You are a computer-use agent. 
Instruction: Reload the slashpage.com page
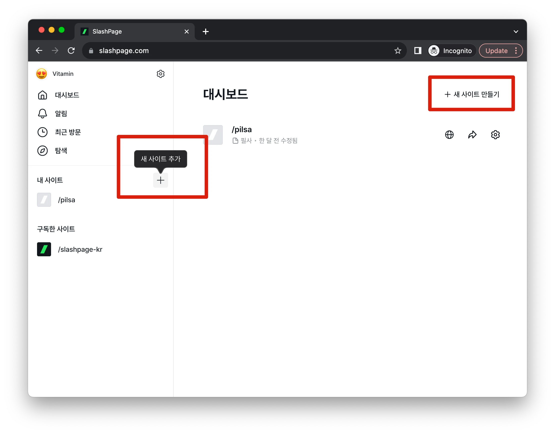[x=71, y=51]
